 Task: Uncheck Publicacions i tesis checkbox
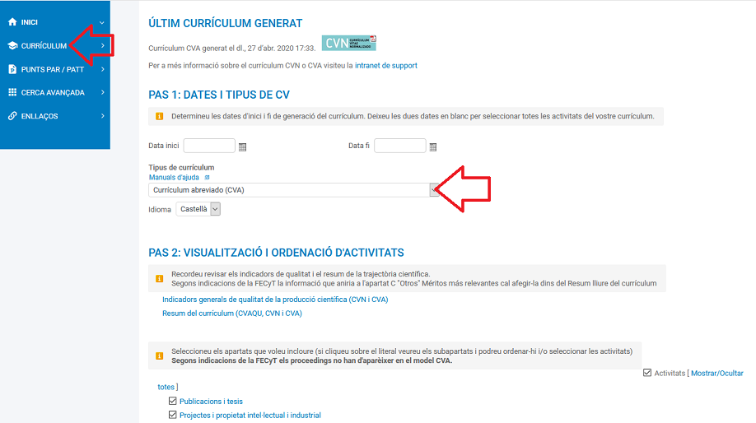[173, 401]
